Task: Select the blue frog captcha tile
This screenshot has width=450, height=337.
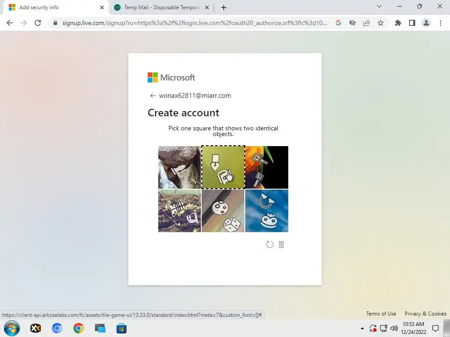Action: coord(267,211)
